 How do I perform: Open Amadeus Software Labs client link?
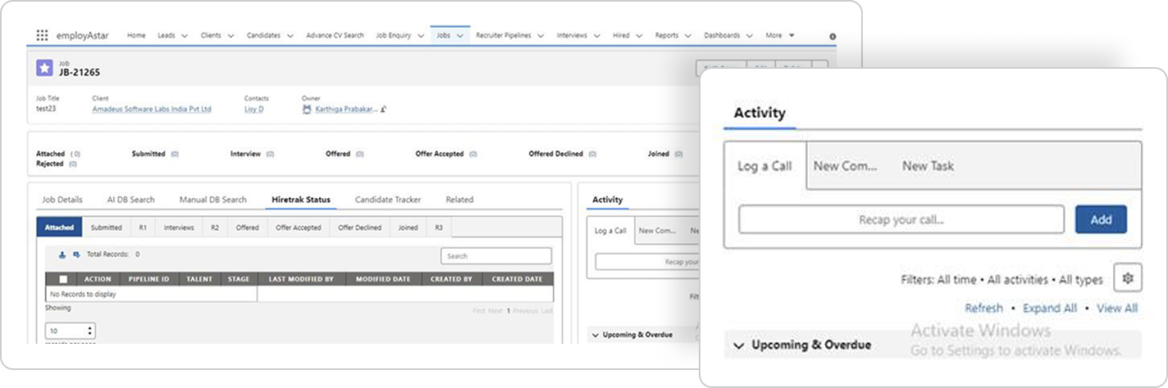click(x=152, y=109)
